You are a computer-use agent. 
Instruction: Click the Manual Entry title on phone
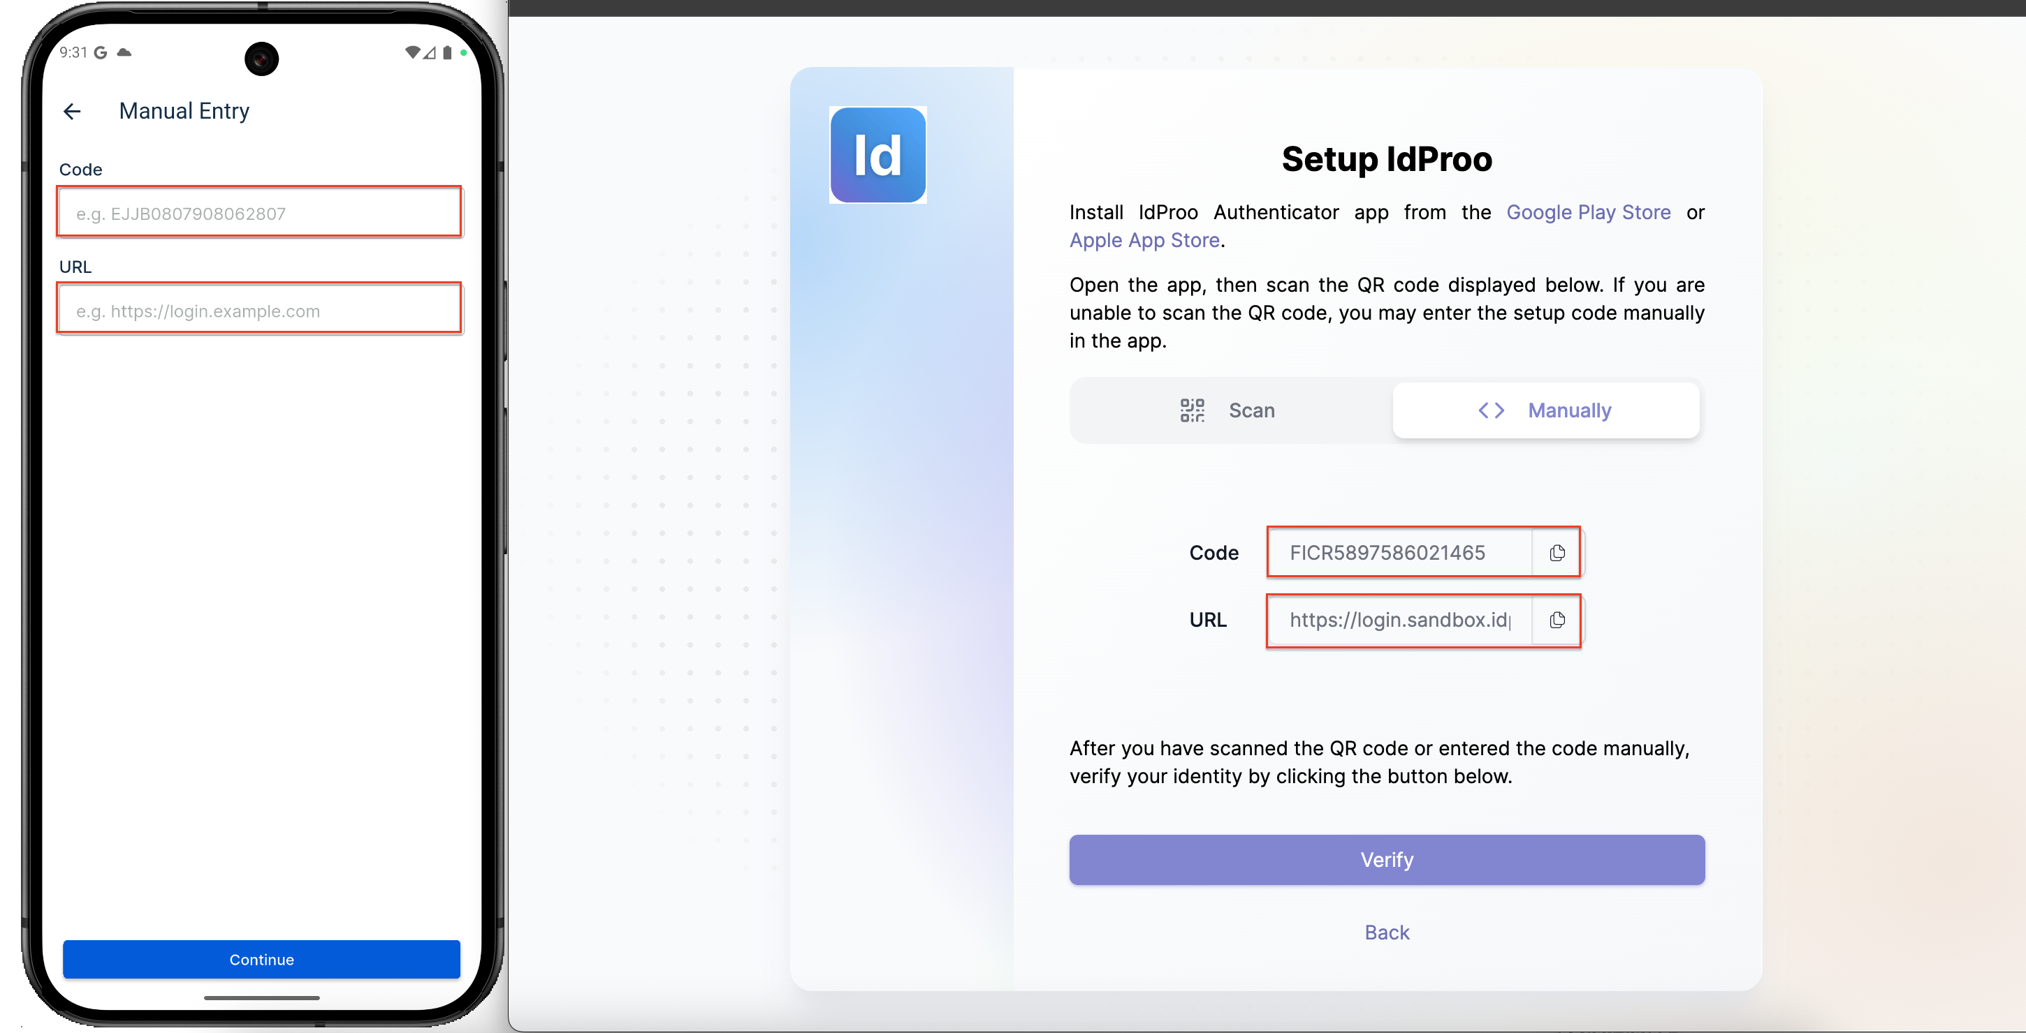click(184, 112)
